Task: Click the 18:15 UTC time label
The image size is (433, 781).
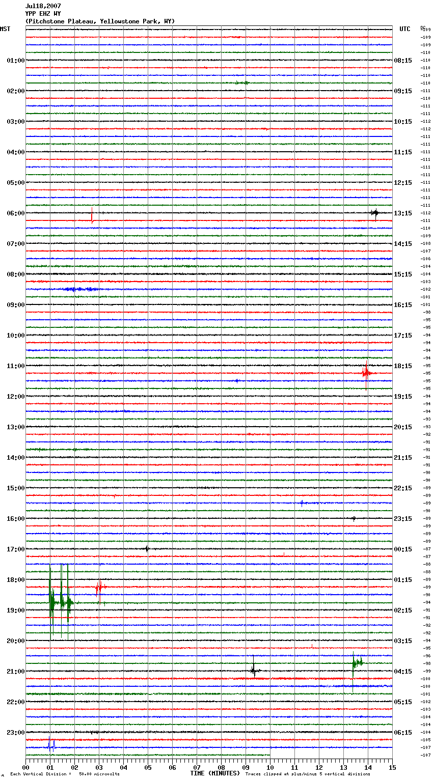Action: coord(403,366)
